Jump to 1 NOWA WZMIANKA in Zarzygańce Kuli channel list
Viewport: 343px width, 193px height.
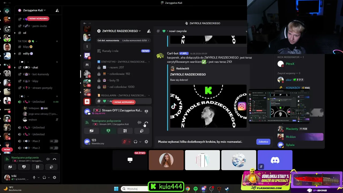click(x=38, y=19)
